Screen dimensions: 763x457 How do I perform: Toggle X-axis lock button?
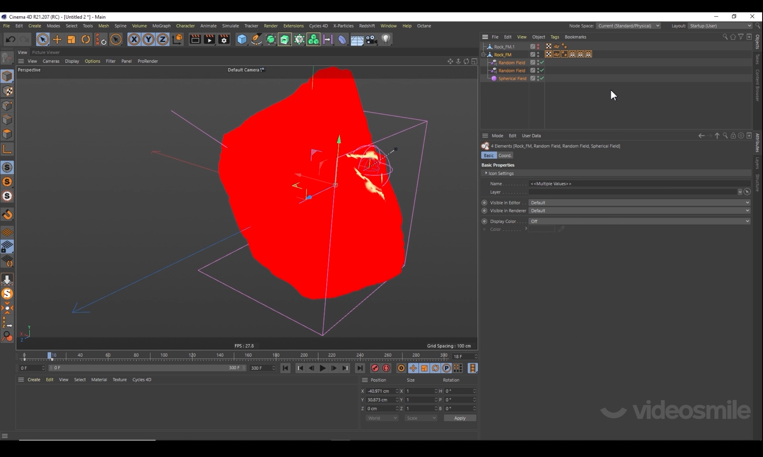coord(134,39)
